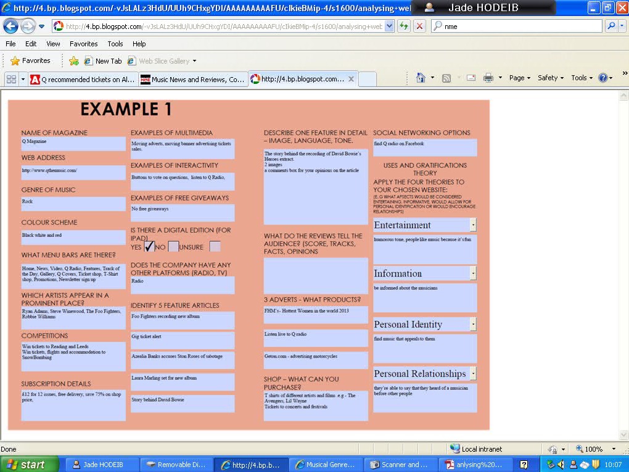Click the zoom magnifier in status bar
629x472 pixels.
click(579, 449)
